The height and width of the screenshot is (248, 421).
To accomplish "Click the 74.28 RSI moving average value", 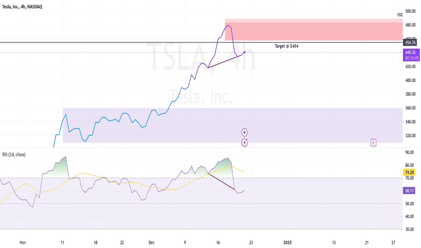I will (x=409, y=172).
